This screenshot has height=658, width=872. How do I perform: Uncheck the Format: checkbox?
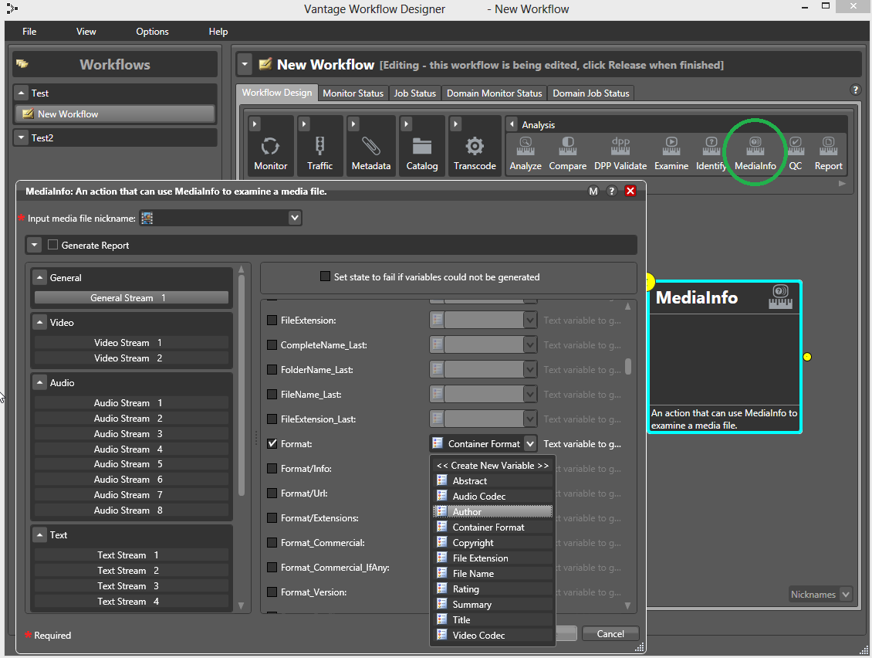click(272, 443)
